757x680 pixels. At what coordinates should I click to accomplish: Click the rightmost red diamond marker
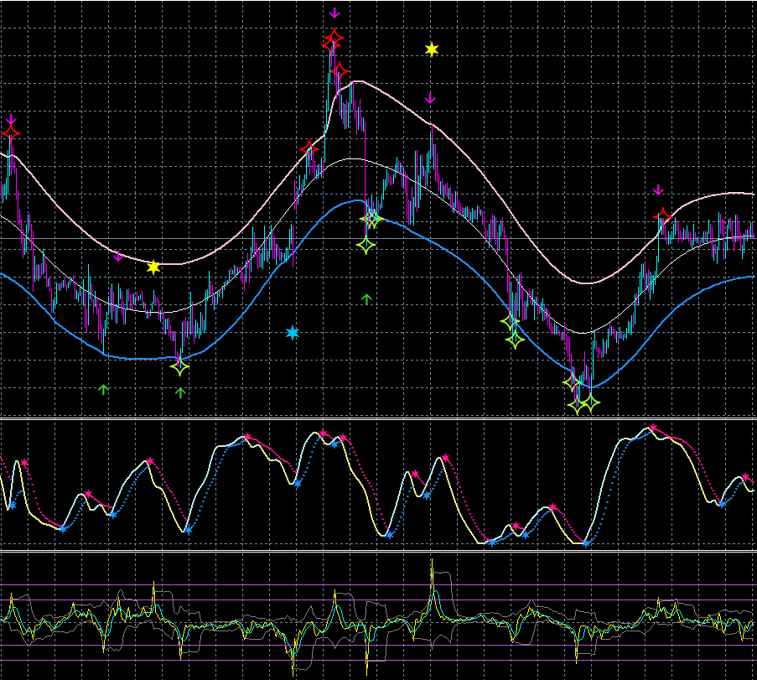click(x=663, y=217)
